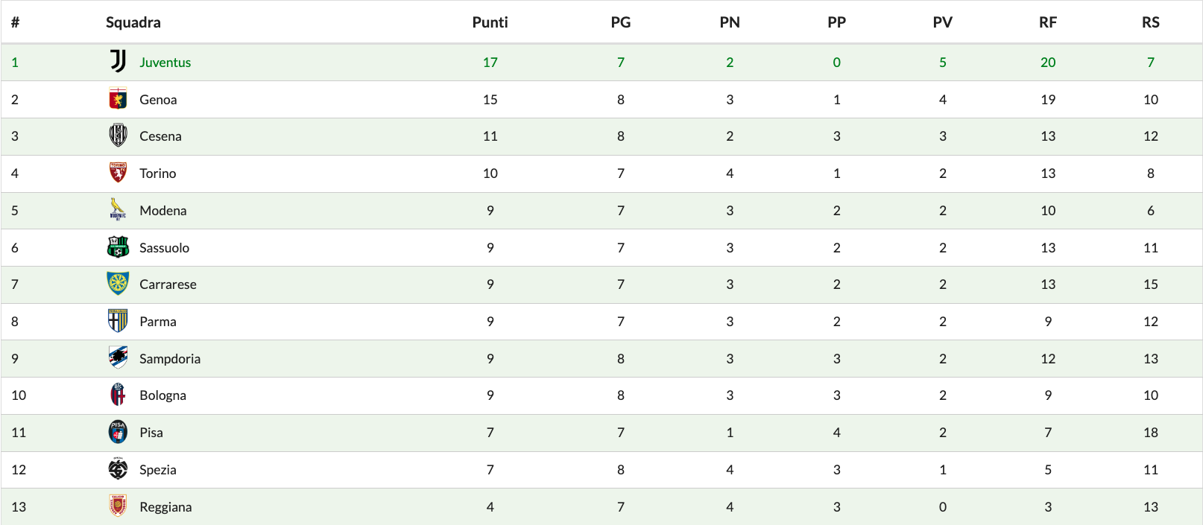Image resolution: width=1203 pixels, height=525 pixels.
Task: Click the RS column header
Action: (1150, 22)
